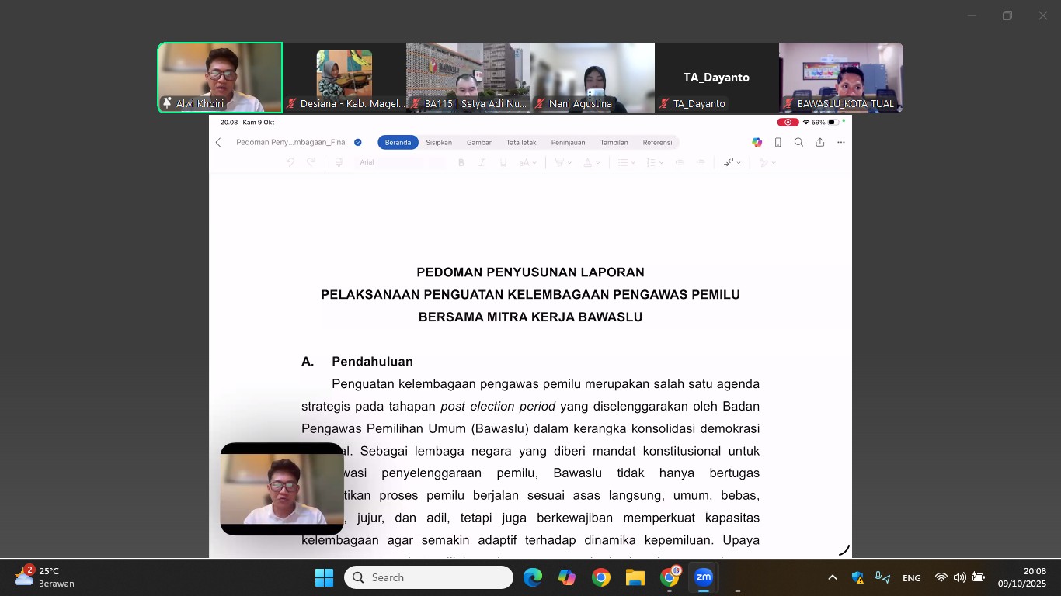Toggle italic formatting

(x=482, y=162)
